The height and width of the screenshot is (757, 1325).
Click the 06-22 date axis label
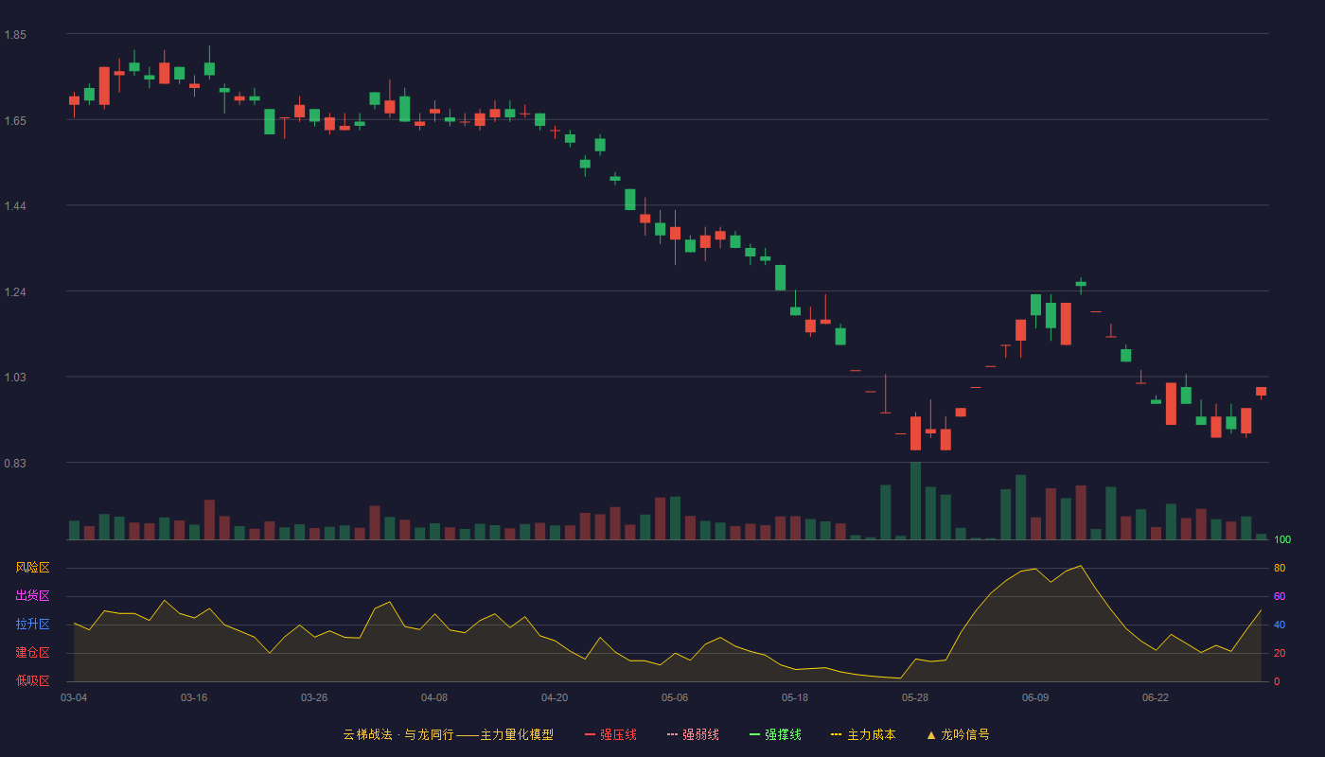(1156, 697)
